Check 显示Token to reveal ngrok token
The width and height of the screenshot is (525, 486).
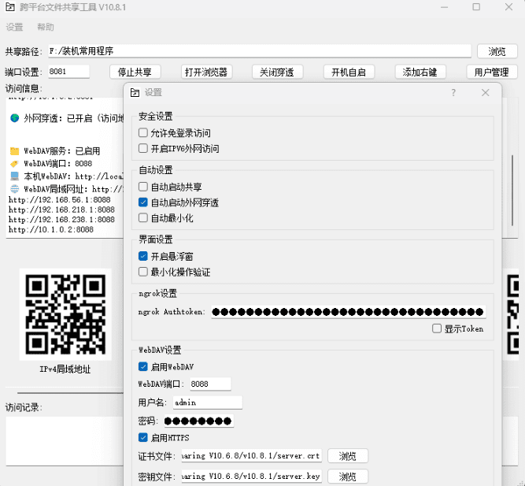[x=437, y=328]
